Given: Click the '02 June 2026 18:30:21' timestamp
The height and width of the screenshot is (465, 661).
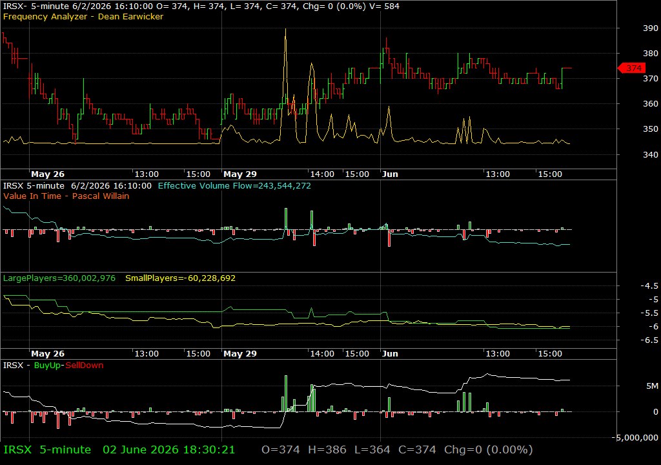Looking at the screenshot, I should pyautogui.click(x=168, y=449).
